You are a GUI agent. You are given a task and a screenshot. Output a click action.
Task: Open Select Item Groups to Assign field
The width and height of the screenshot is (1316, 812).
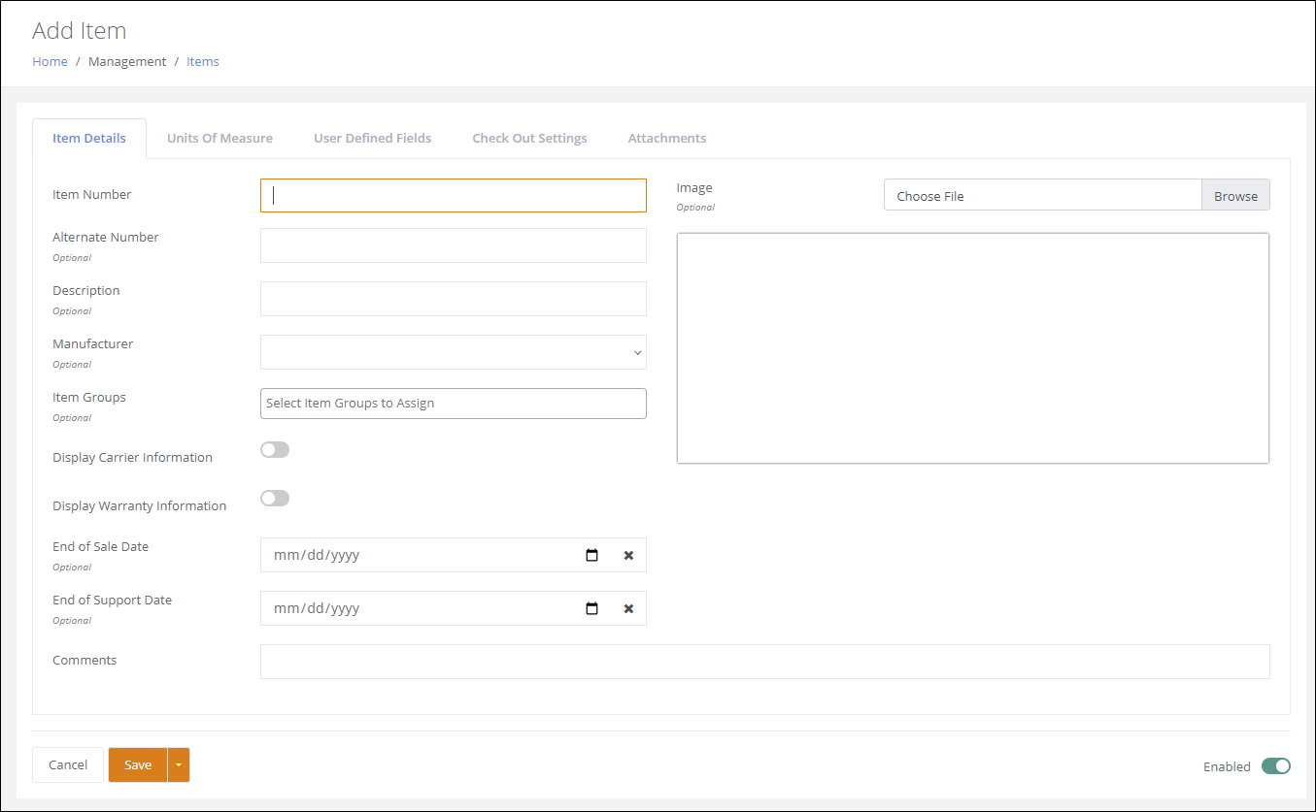pos(454,404)
